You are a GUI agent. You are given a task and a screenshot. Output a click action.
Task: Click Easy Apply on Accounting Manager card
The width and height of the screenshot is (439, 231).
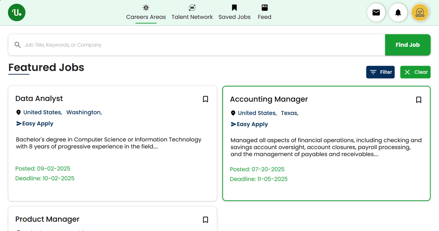[x=250, y=124]
